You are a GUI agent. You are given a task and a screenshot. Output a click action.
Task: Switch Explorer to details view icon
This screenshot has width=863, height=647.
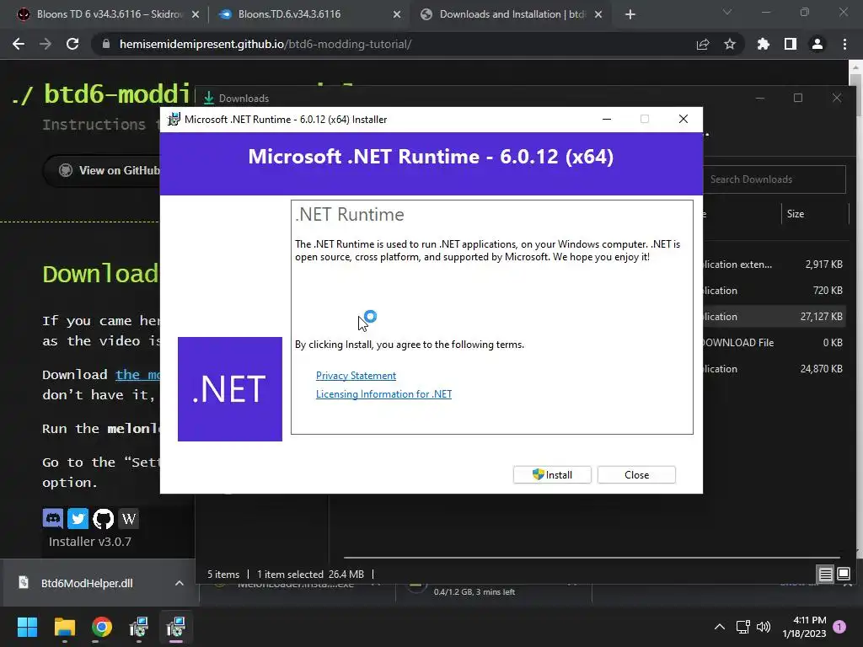[826, 575]
